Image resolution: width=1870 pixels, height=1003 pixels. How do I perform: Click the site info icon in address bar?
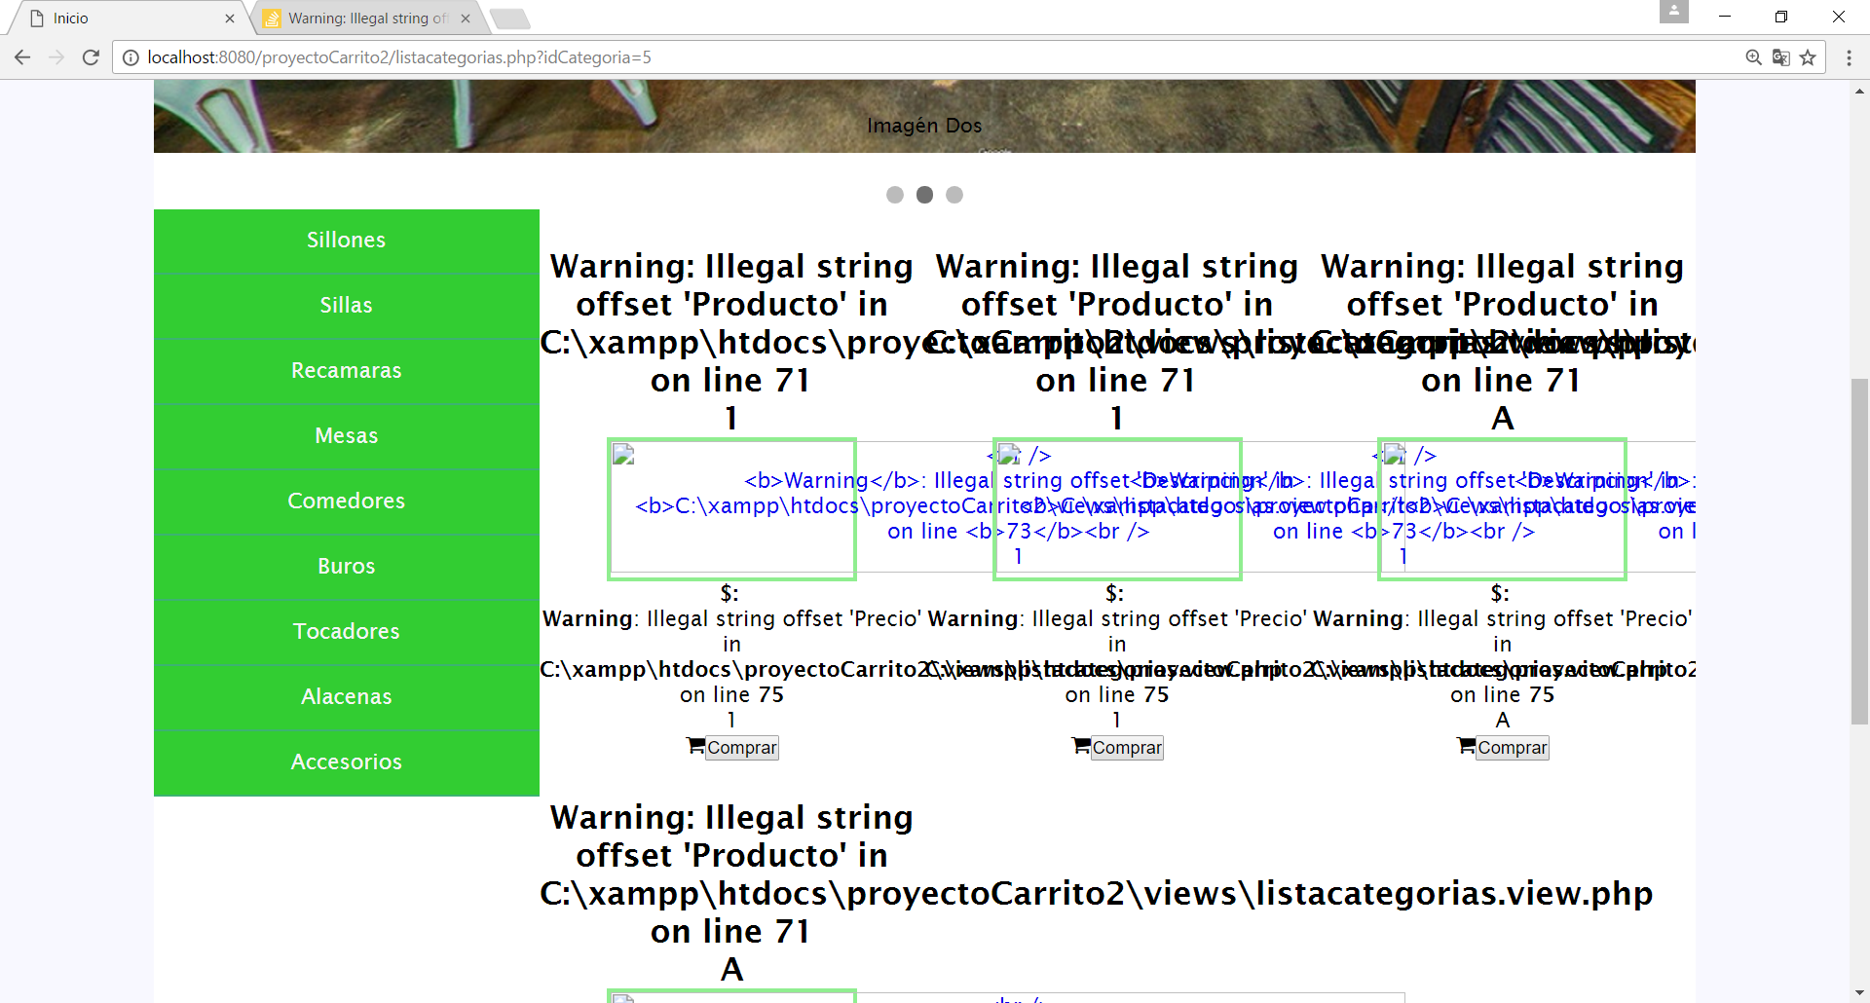(131, 57)
